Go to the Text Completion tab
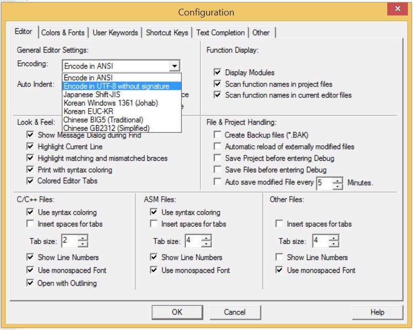Viewport: 413px width, 330px height. pyautogui.click(x=220, y=32)
